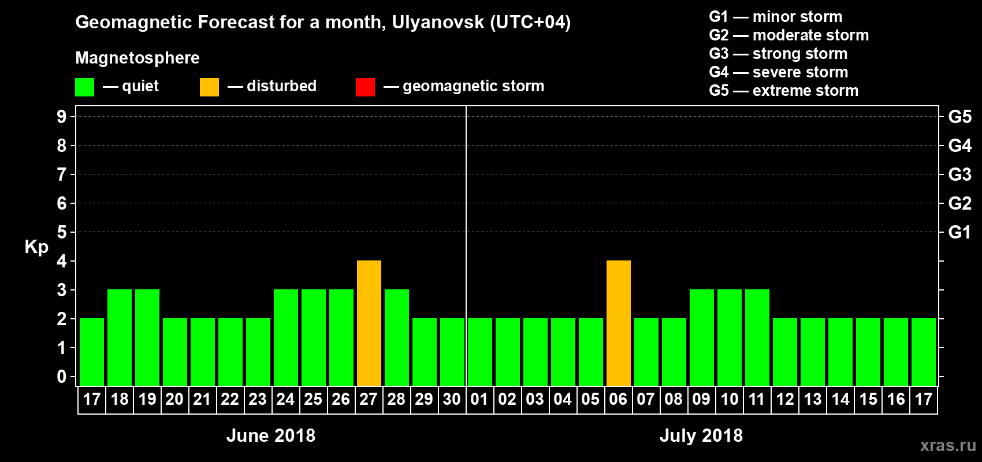This screenshot has height=462, width=982.
Task: Click the 'July 2018' month label
Action: point(701,435)
